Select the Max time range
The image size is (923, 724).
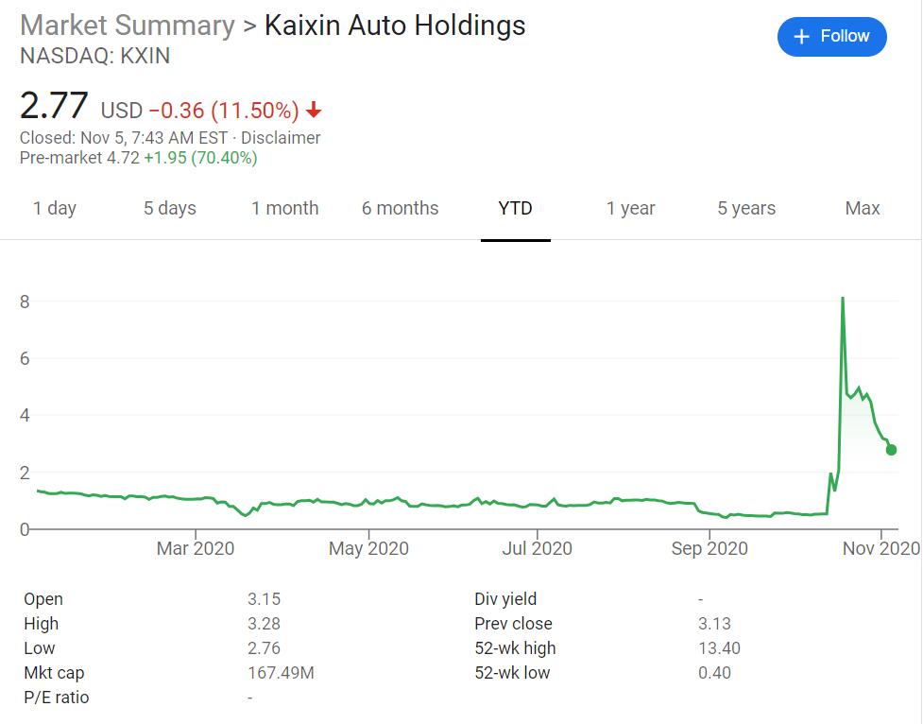point(861,208)
